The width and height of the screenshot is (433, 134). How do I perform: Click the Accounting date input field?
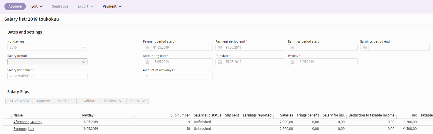coord(178,62)
